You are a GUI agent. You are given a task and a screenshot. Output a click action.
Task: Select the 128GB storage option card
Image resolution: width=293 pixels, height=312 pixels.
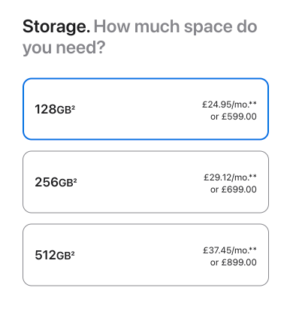(x=146, y=109)
